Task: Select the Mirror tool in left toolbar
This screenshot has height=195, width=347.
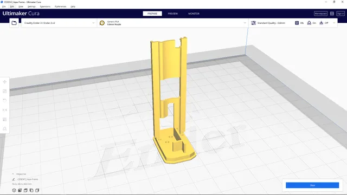Action: [5, 110]
